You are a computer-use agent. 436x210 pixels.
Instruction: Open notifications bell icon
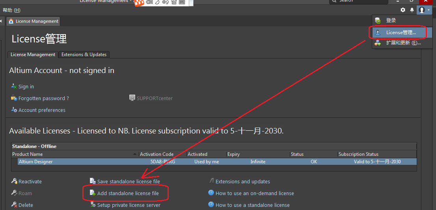click(412, 10)
